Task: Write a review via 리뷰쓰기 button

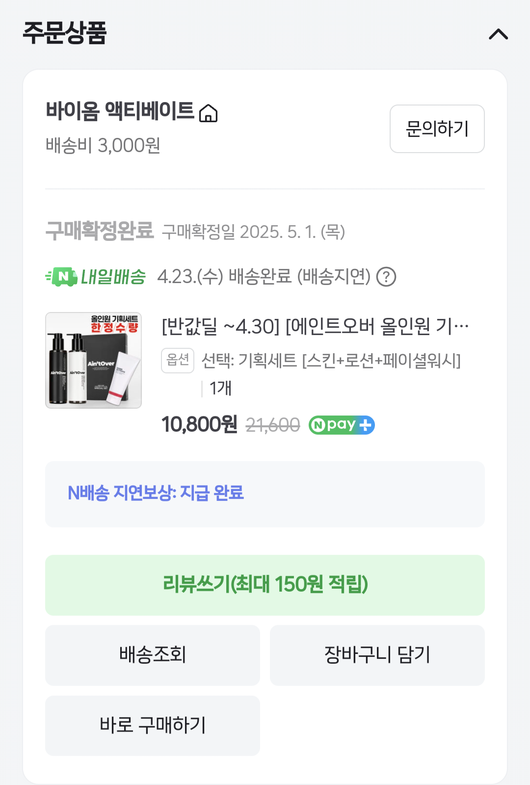Action: (265, 585)
